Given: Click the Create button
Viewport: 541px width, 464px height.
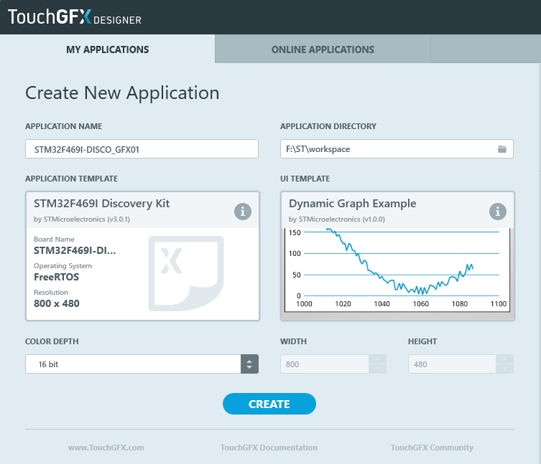Looking at the screenshot, I should pyautogui.click(x=269, y=404).
